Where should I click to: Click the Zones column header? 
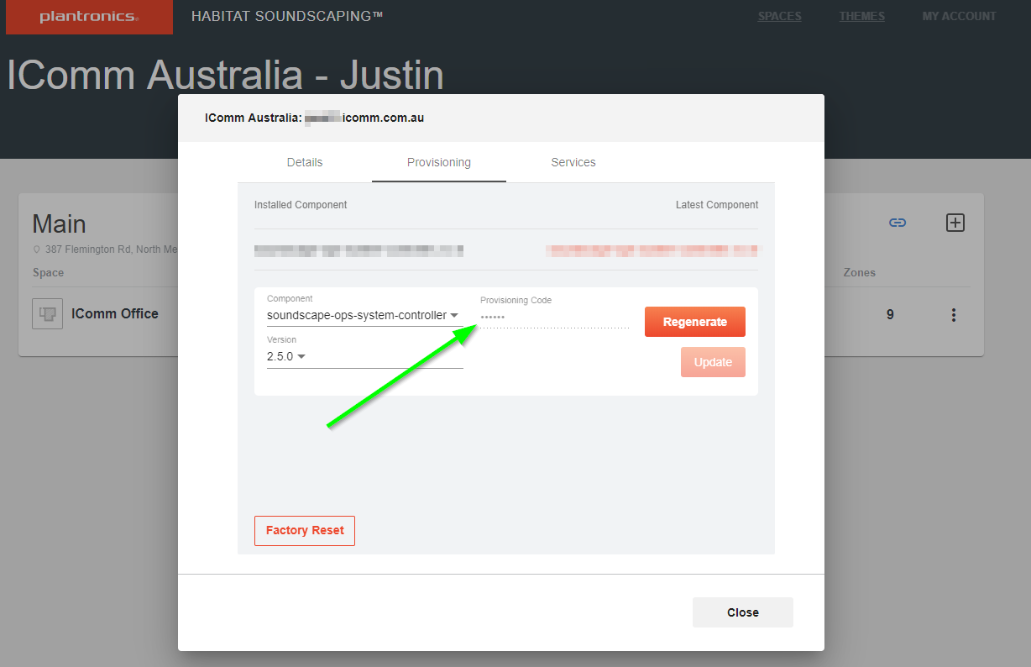point(860,272)
